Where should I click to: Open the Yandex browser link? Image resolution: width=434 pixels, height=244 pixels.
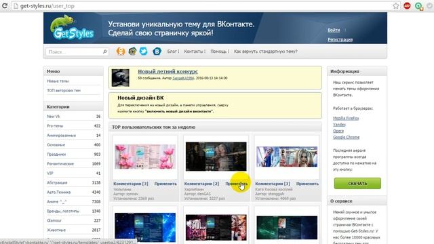click(339, 125)
